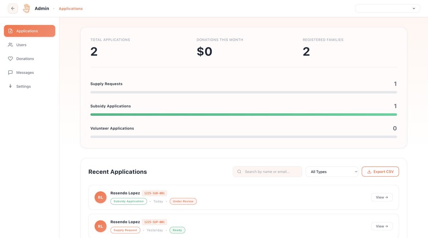Click the Total Applications label
The height and width of the screenshot is (238, 428).
click(x=110, y=40)
